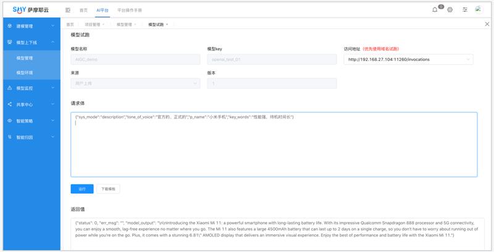Collapse sidebar with the hamburger menu icon
Viewport: 494px width, 252px height.
coord(68,10)
